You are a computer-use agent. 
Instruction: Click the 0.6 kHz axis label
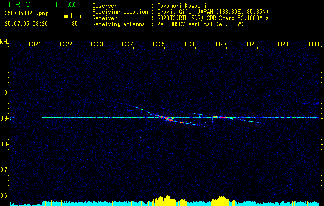(x=4, y=196)
